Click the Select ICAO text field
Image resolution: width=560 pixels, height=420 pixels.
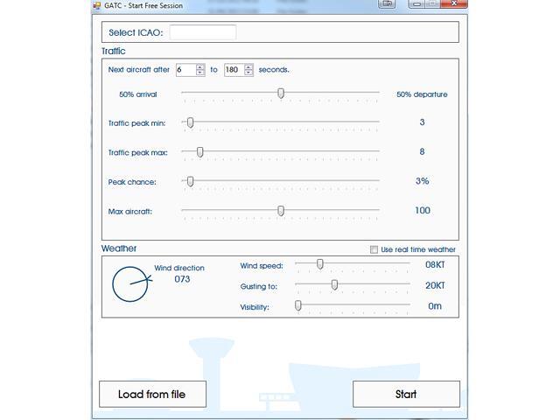click(203, 32)
